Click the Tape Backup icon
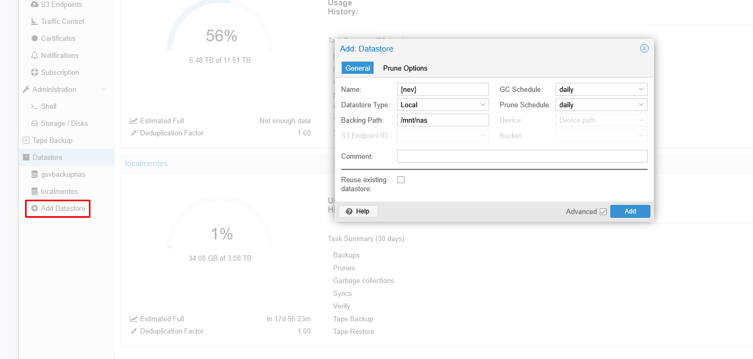This screenshot has height=359, width=753. point(26,141)
